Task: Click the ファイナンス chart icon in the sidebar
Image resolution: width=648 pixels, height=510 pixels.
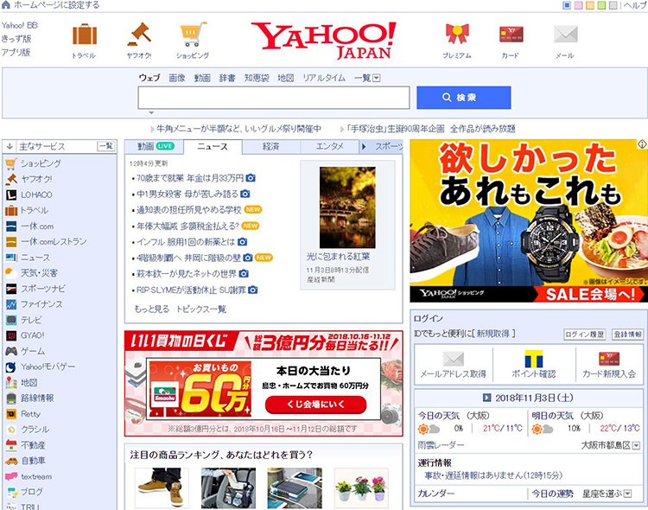Action: [x=11, y=304]
